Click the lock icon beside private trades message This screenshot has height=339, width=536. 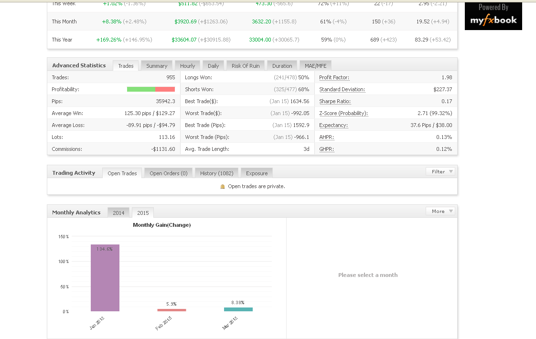[223, 187]
